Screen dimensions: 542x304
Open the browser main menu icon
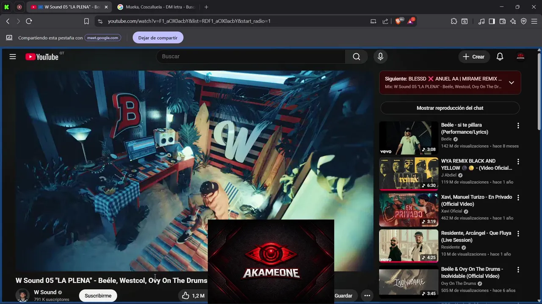coord(535,21)
